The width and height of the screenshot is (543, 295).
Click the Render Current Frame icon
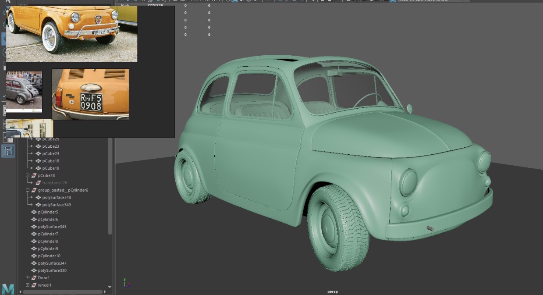322,1
